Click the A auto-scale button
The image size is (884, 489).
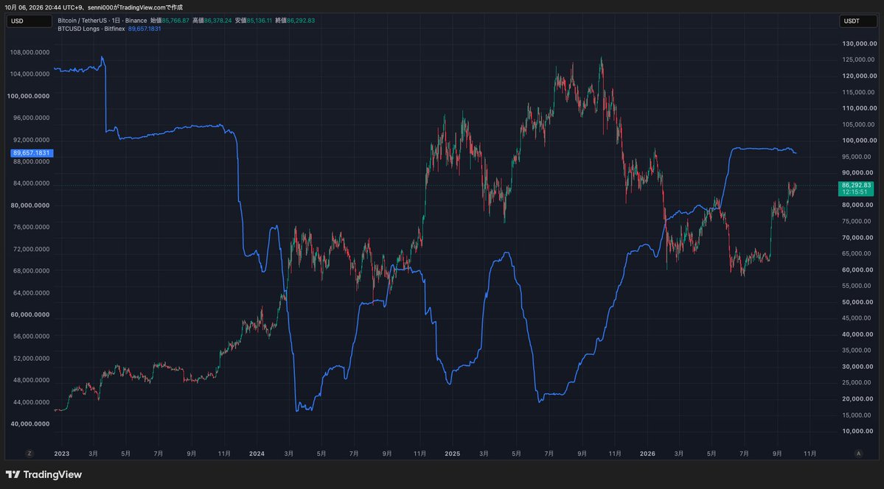(859, 454)
